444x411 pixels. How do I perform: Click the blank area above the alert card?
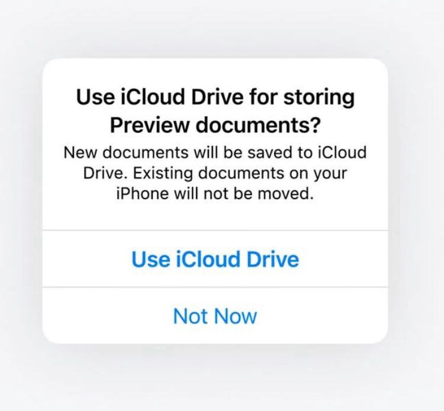[215, 28]
